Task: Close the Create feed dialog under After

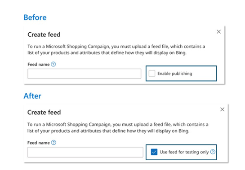Action: click(x=222, y=109)
